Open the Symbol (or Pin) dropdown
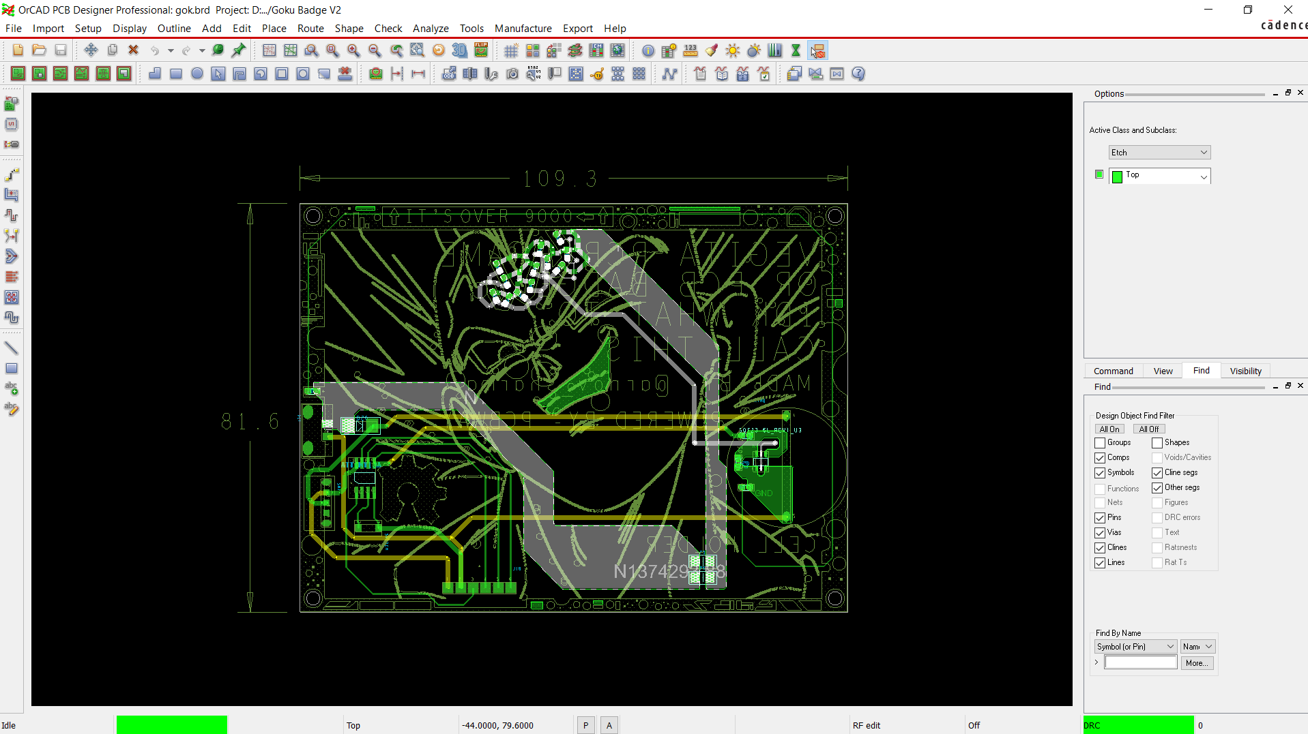This screenshot has height=734, width=1308. click(1135, 647)
